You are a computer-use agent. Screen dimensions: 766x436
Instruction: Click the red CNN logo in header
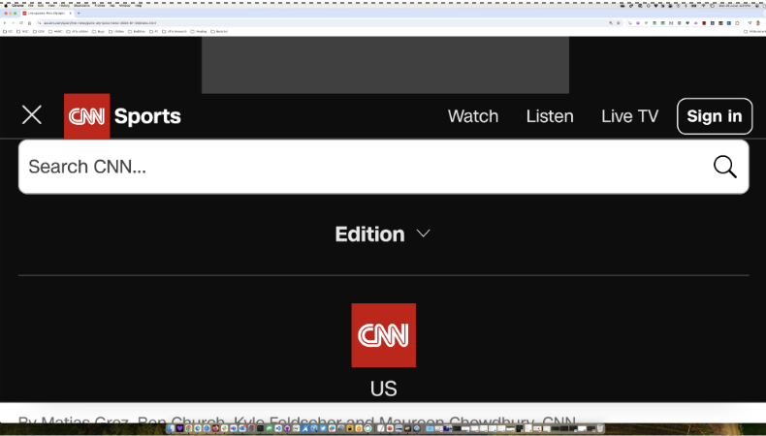coord(86,116)
